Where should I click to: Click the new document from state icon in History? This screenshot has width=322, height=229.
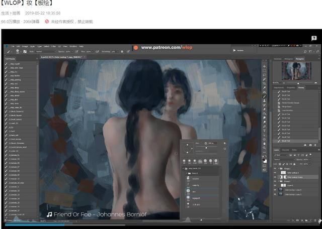(x=305, y=145)
